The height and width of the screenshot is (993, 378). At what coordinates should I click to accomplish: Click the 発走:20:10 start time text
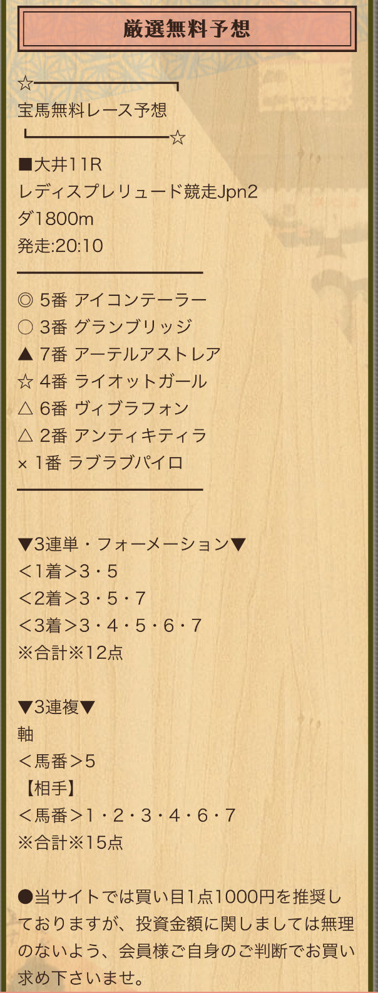tap(61, 246)
